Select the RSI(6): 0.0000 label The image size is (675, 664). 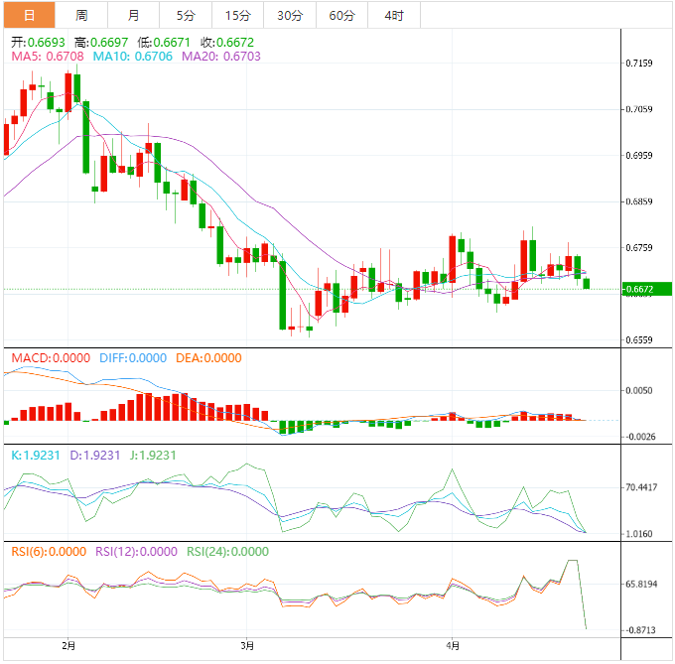pyautogui.click(x=48, y=552)
